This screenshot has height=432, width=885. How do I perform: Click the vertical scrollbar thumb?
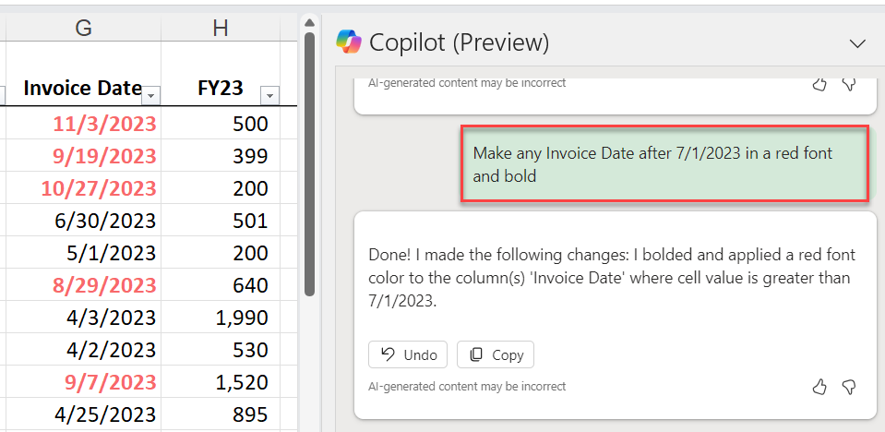pos(309,163)
